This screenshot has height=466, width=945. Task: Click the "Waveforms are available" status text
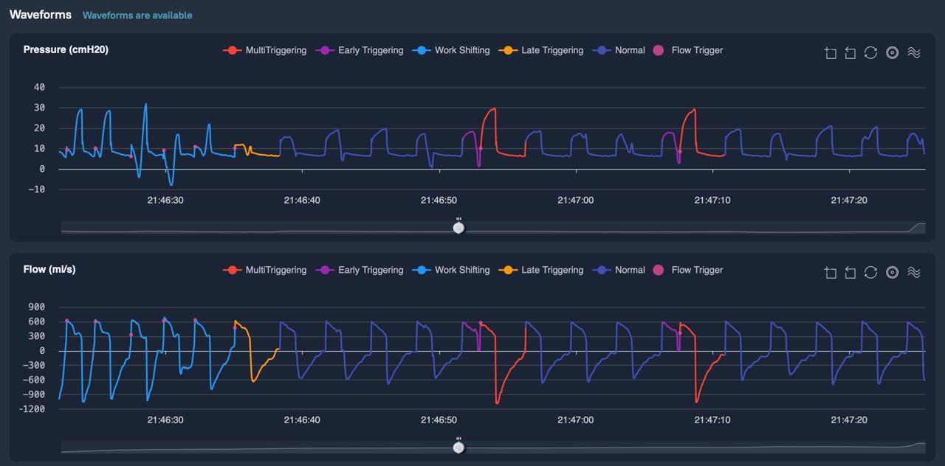(137, 15)
